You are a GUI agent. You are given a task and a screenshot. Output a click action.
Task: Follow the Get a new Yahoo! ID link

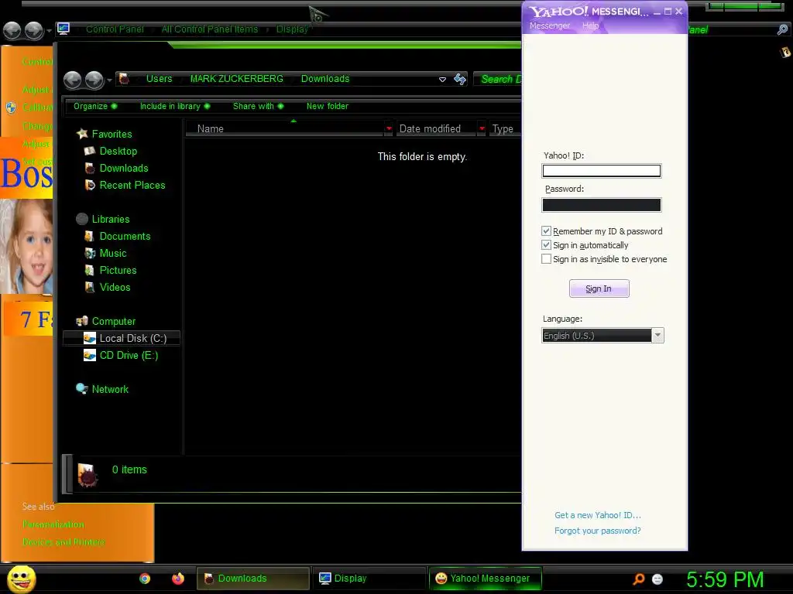(598, 515)
